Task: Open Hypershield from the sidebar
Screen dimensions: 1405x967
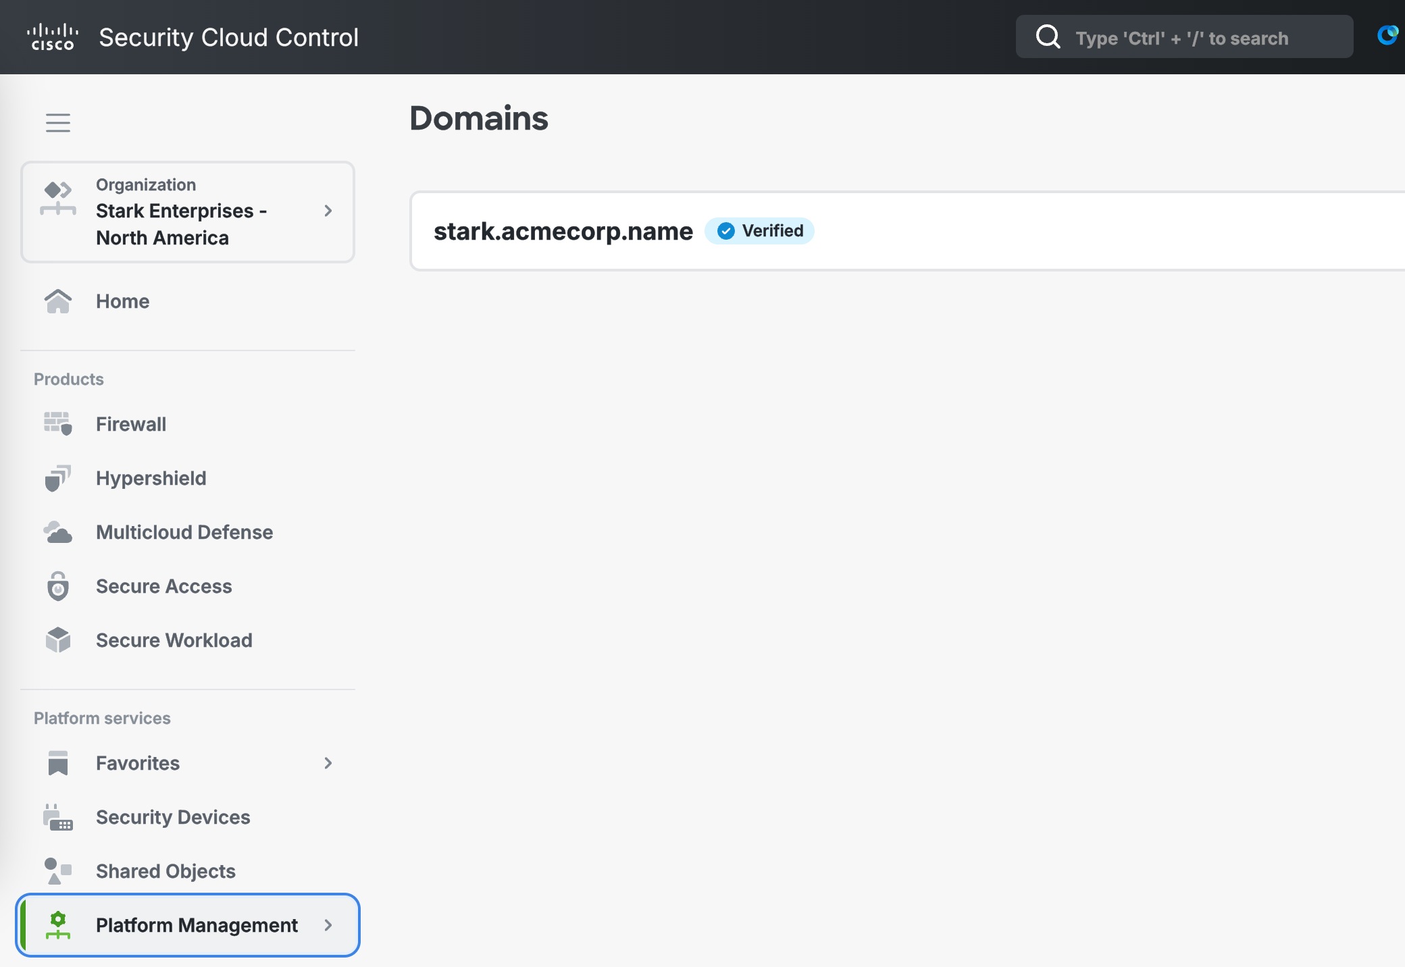Action: (x=151, y=478)
